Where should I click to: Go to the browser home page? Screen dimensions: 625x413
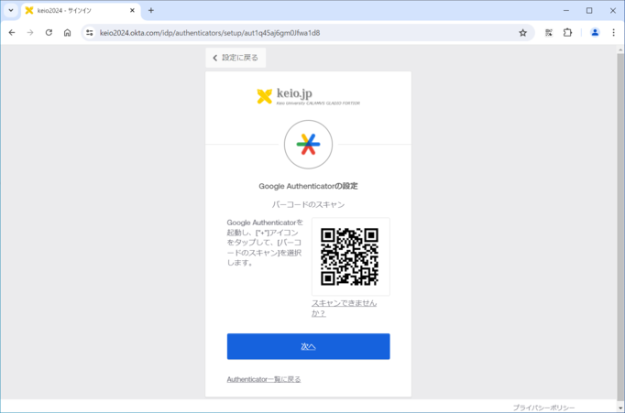point(67,32)
